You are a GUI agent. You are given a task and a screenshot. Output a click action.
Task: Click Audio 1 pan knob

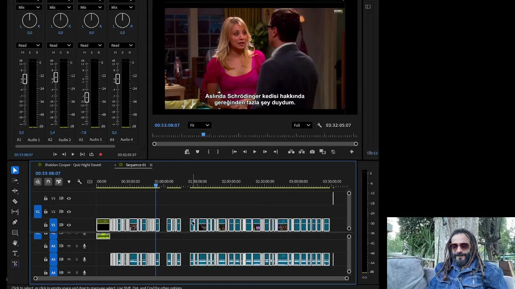click(29, 20)
